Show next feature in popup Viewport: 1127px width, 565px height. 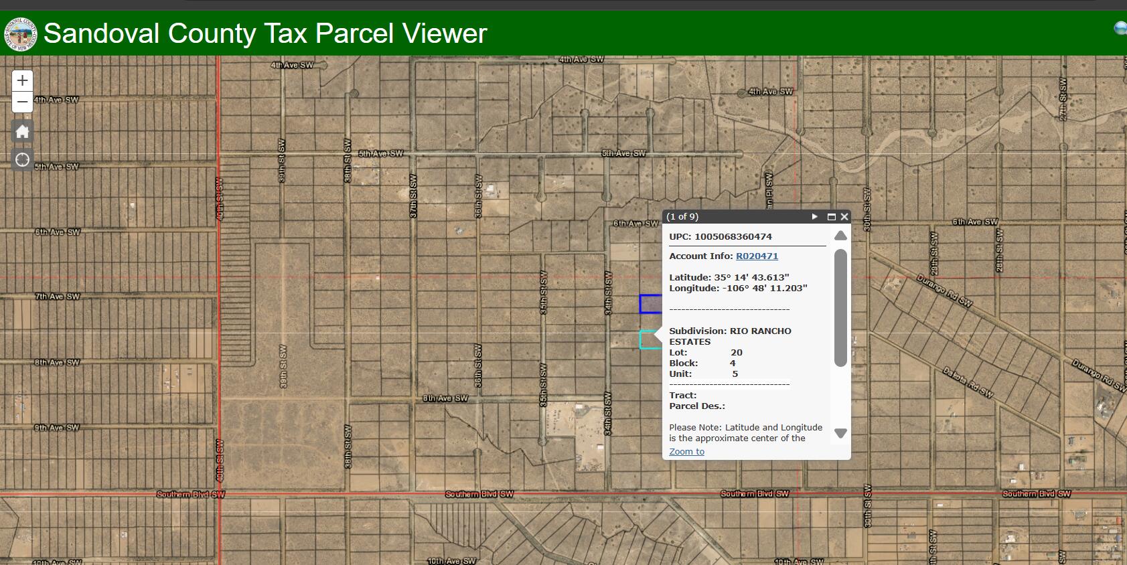click(814, 216)
